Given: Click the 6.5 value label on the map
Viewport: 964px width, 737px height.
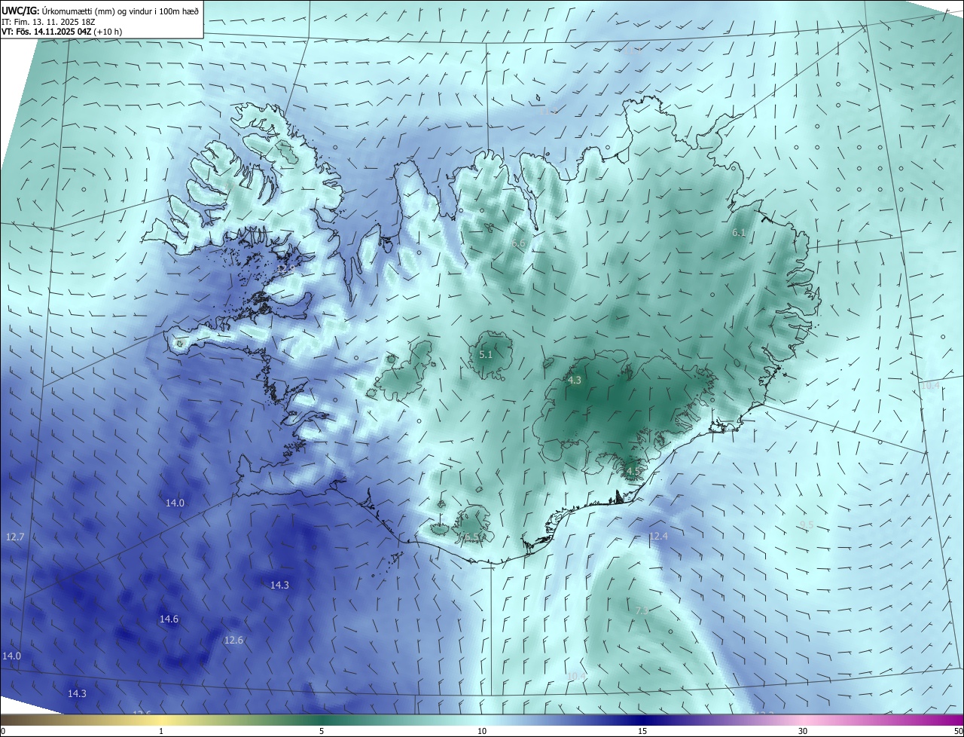Looking at the screenshot, I should 470,537.
